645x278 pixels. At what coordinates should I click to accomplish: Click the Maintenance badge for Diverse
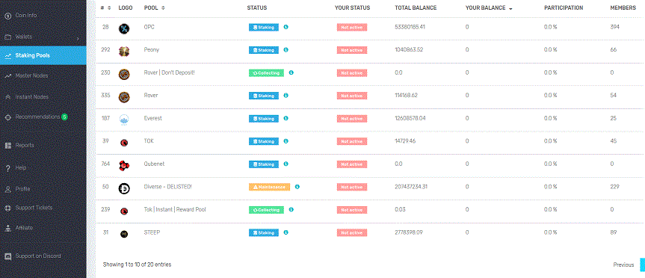tap(270, 187)
